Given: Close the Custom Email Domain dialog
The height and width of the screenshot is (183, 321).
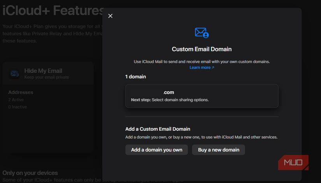Looking at the screenshot, I should (111, 16).
